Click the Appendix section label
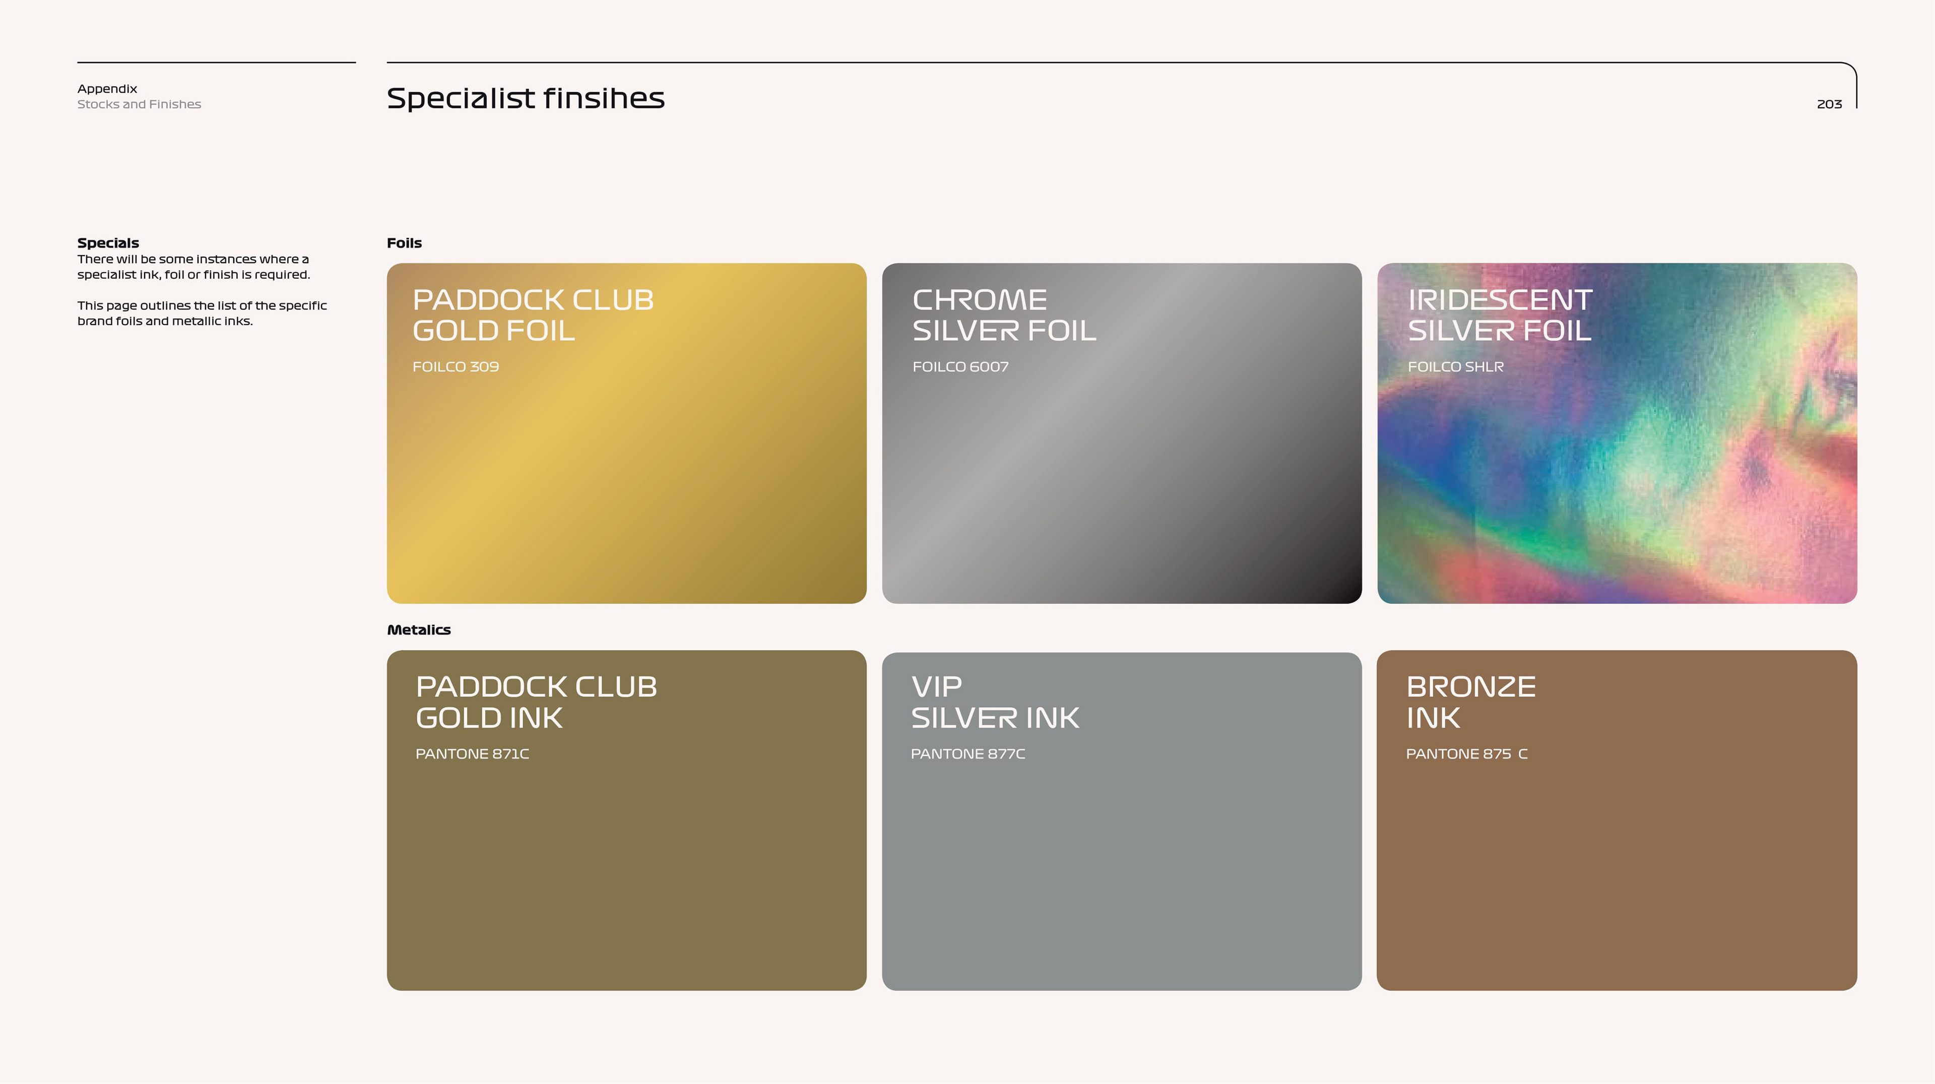The image size is (1935, 1084). point(107,89)
